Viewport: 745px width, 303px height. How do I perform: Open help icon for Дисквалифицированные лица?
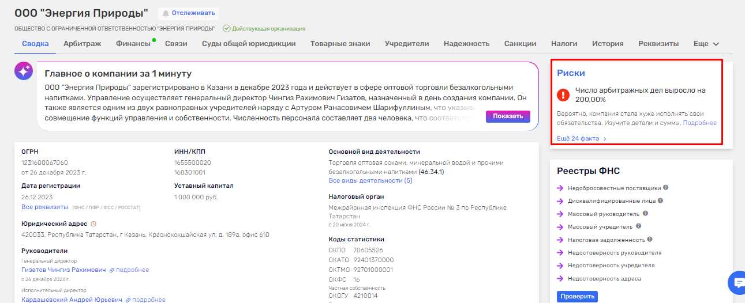[x=660, y=201]
